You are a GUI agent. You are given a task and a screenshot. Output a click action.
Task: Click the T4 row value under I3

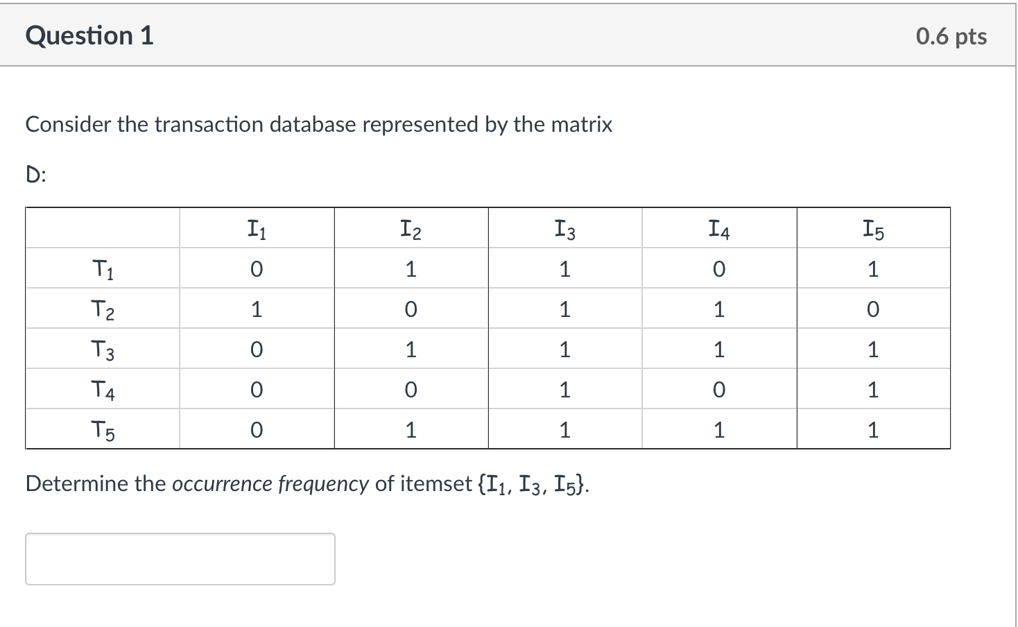coord(564,389)
